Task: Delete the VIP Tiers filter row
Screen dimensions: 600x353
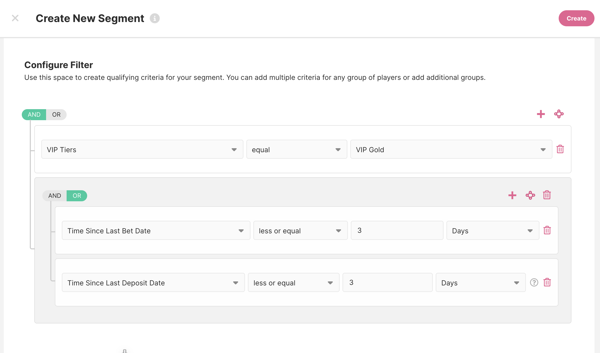Action: click(x=560, y=149)
